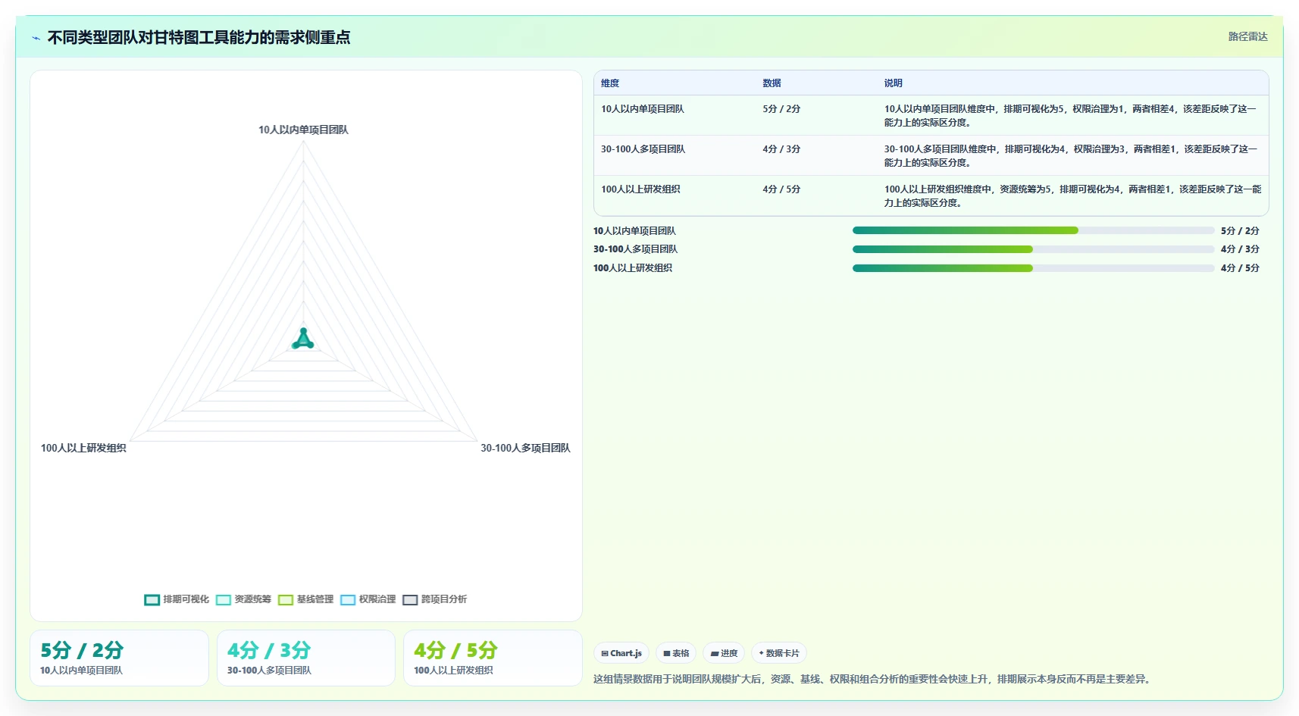Click radar axis label 30-100人多项目团队

pos(525,448)
